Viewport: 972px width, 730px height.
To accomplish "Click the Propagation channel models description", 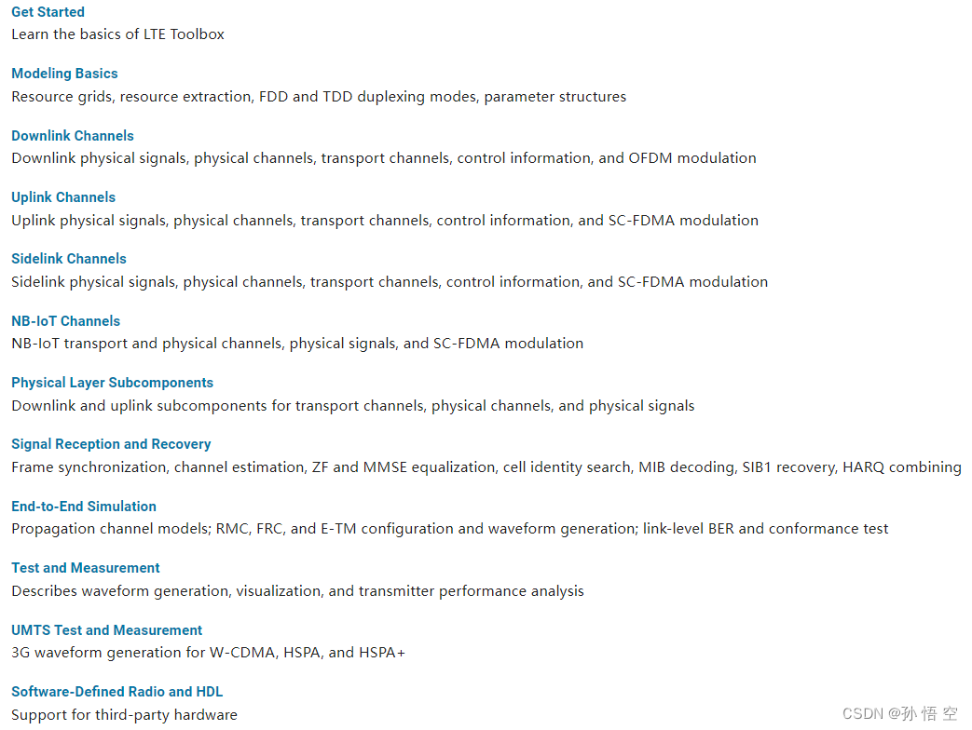I will [x=450, y=529].
